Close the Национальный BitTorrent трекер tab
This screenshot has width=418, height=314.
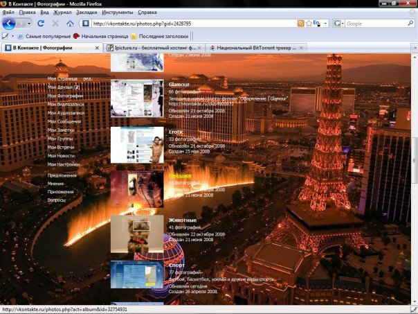point(301,48)
